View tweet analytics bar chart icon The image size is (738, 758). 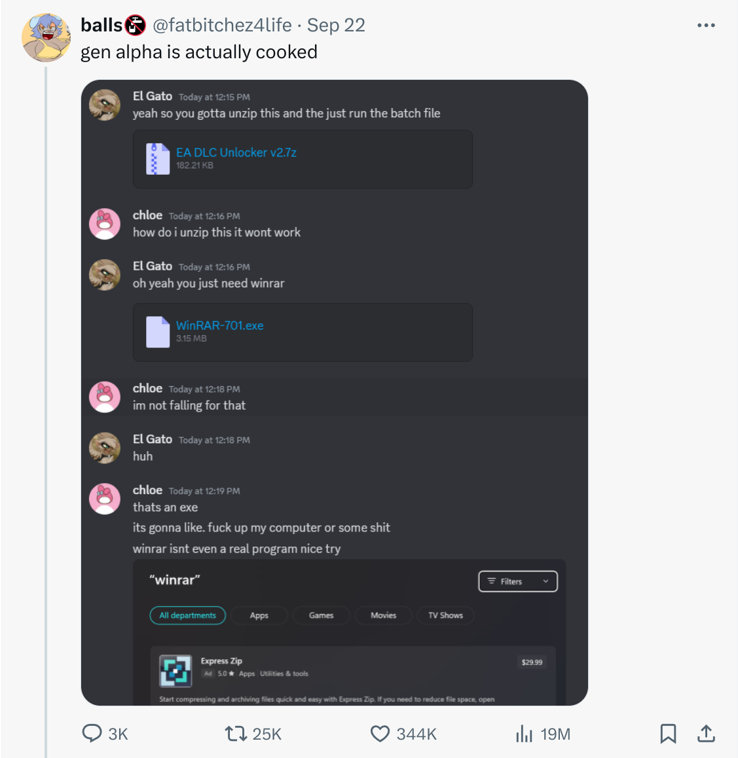click(525, 733)
